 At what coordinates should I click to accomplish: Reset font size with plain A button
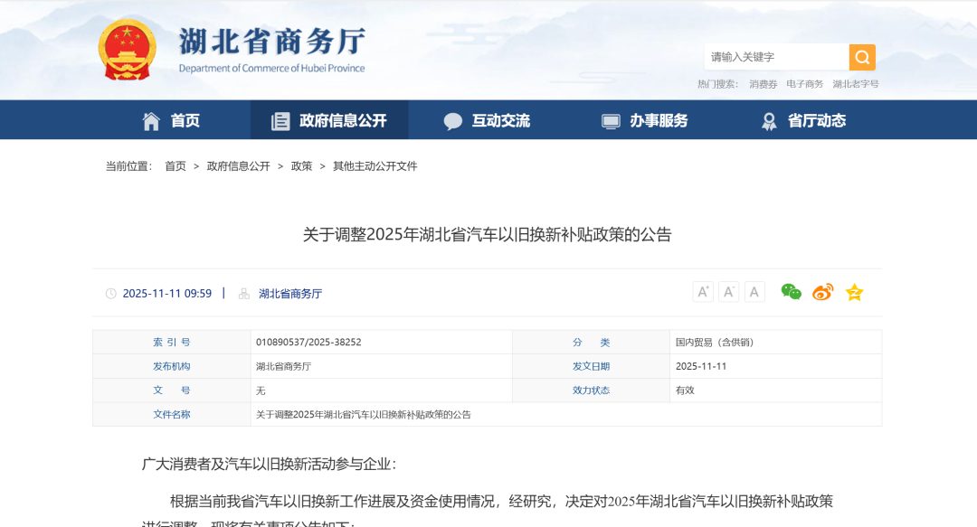754,292
